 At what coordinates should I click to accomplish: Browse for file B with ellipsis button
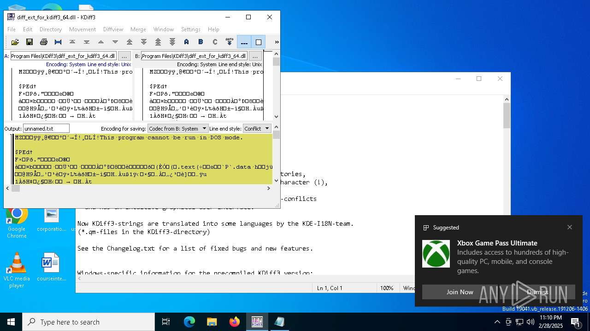[255, 56]
